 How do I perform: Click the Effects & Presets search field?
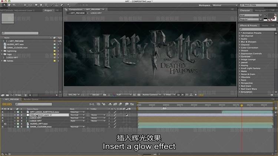click(x=258, y=29)
